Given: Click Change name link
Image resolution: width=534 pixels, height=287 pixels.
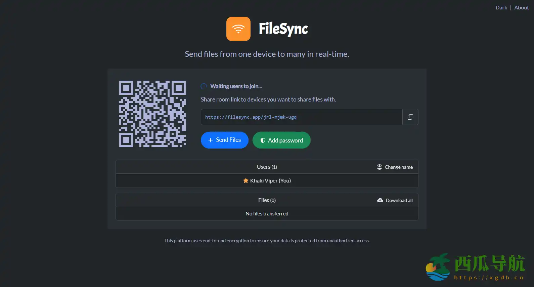Looking at the screenshot, I should point(399,167).
